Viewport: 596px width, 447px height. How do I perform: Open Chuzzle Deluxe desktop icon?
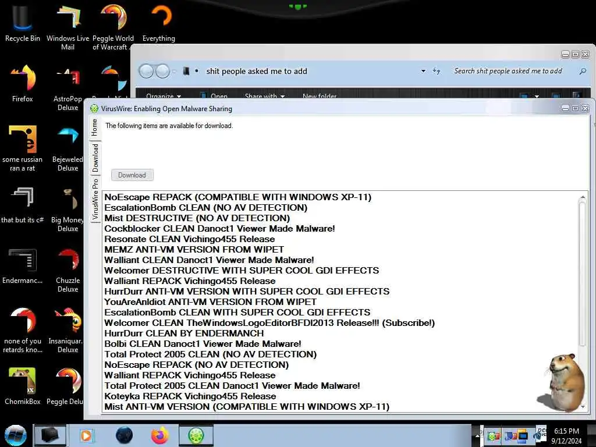[x=68, y=270]
